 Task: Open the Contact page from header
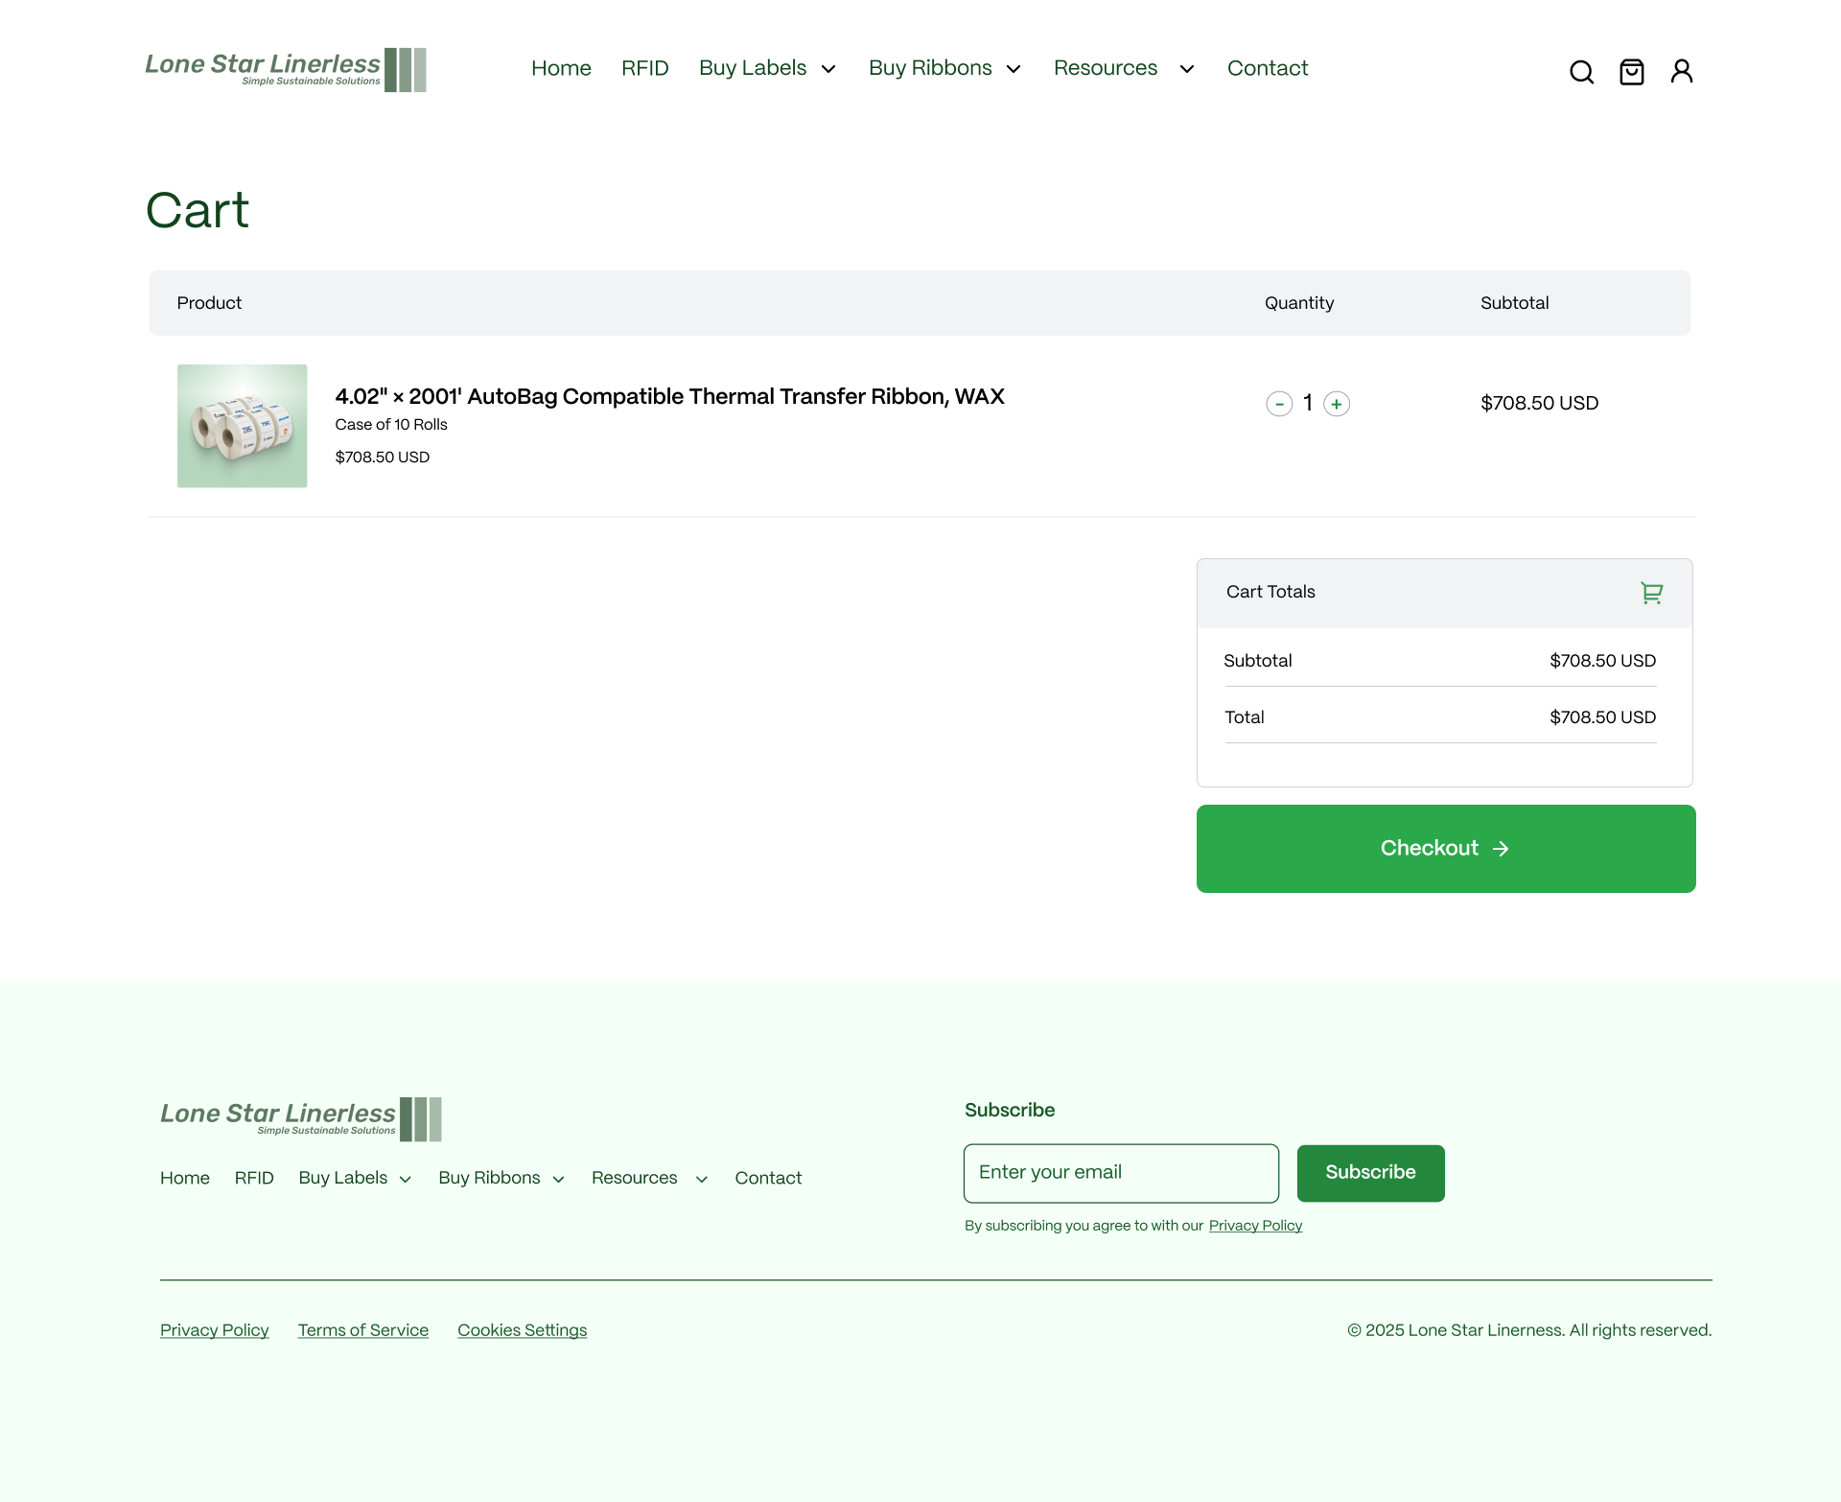pos(1267,68)
